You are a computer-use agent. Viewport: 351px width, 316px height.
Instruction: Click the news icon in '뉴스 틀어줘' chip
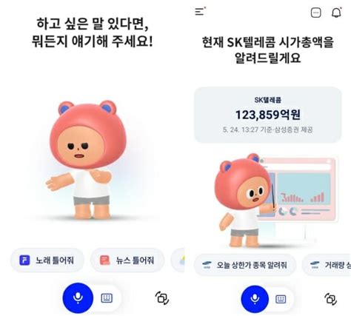point(105,260)
